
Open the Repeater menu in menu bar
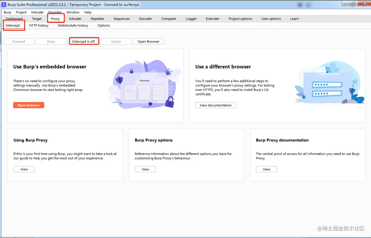(55, 12)
